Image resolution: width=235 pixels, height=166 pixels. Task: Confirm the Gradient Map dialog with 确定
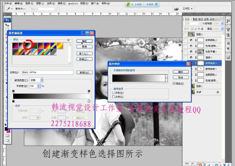[x=181, y=72]
